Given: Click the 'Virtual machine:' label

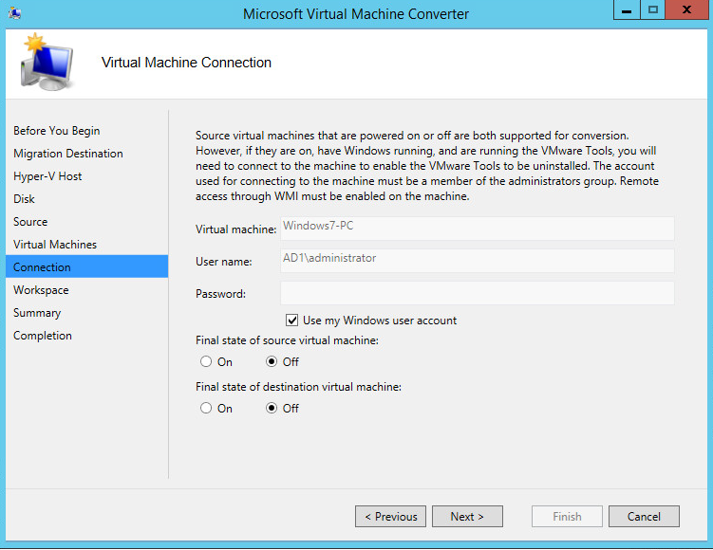Looking at the screenshot, I should (236, 229).
